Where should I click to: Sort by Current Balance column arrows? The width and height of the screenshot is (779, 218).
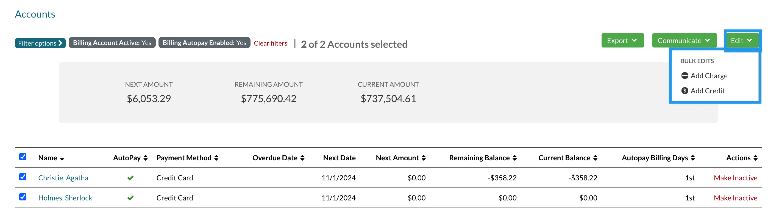(595, 158)
